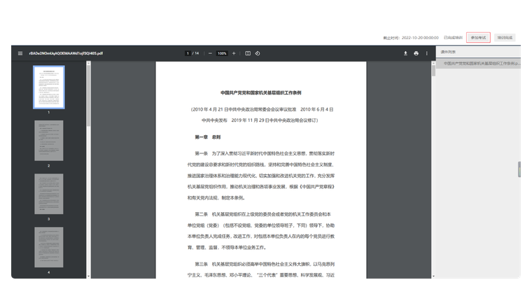532x308 pixels.
Task: Click the 参加考试 button
Action: [x=478, y=37]
